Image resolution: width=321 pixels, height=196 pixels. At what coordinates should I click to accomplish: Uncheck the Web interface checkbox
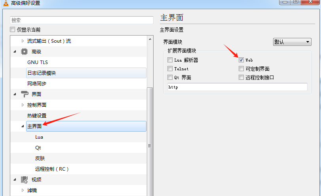click(241, 60)
